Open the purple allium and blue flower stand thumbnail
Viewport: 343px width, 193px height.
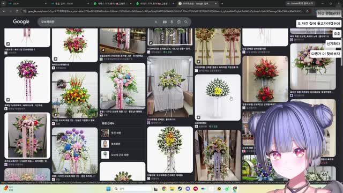75,151
